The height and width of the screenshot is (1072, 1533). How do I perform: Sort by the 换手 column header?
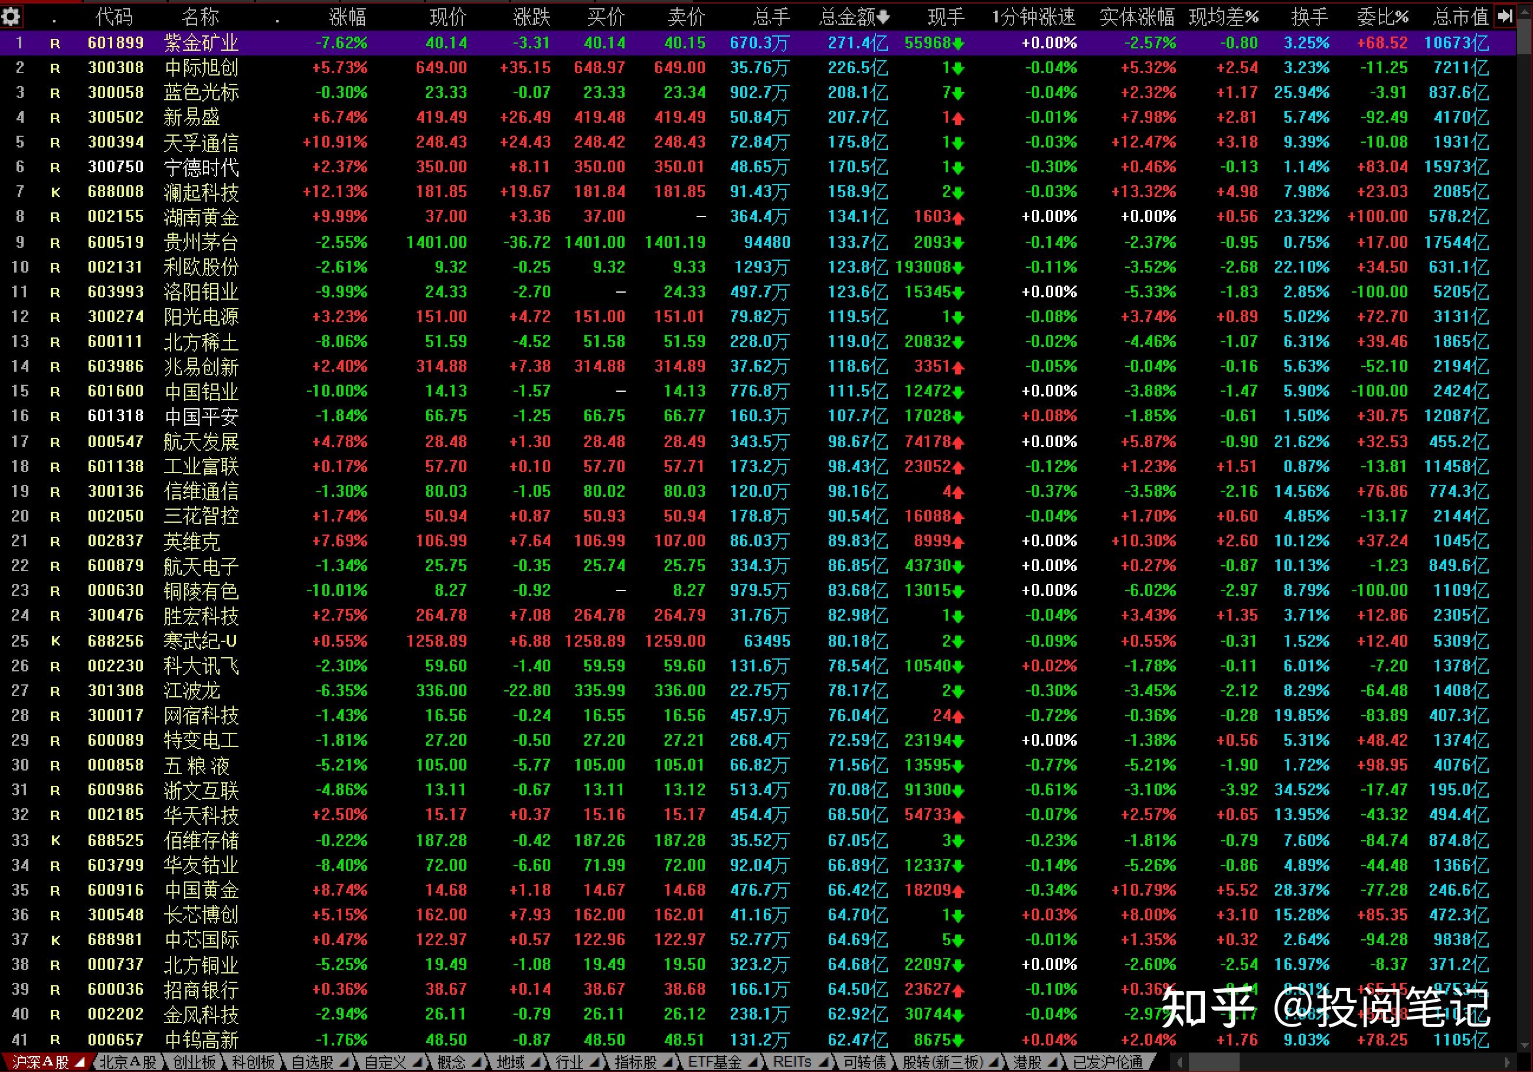click(1309, 17)
